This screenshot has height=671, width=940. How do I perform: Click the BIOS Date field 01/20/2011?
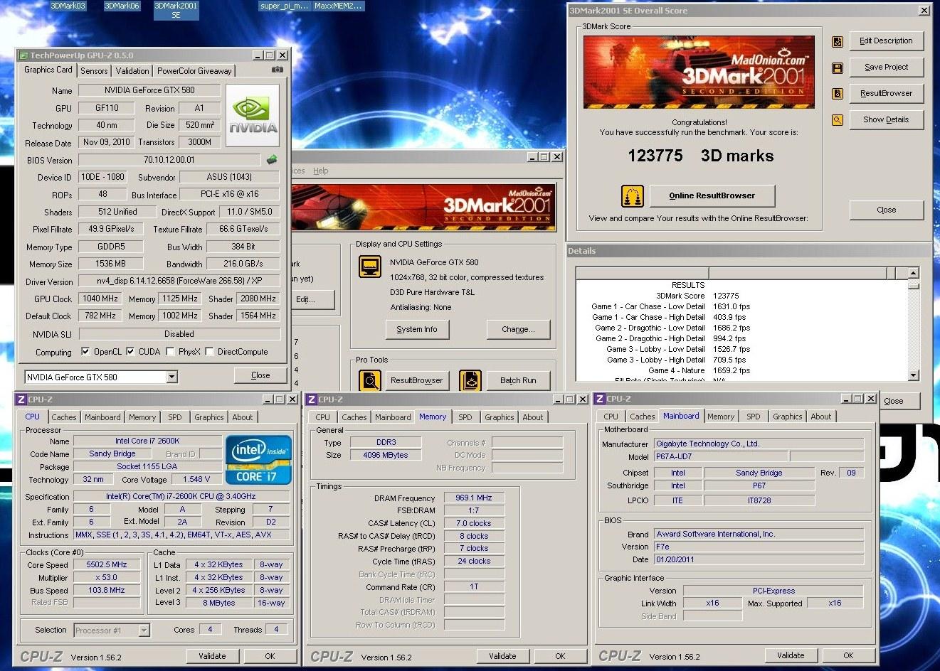pos(759,559)
